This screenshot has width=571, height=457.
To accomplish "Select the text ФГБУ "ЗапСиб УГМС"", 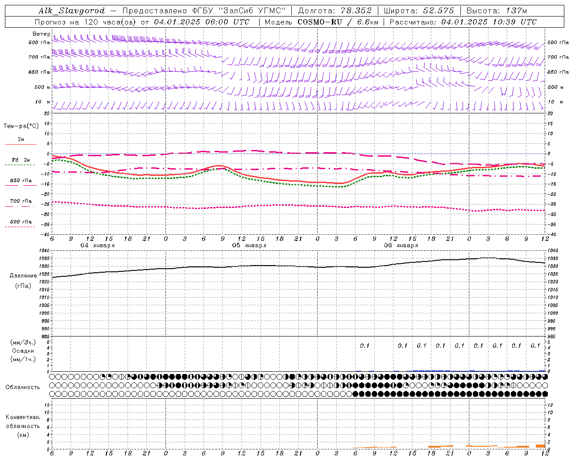I will (238, 11).
